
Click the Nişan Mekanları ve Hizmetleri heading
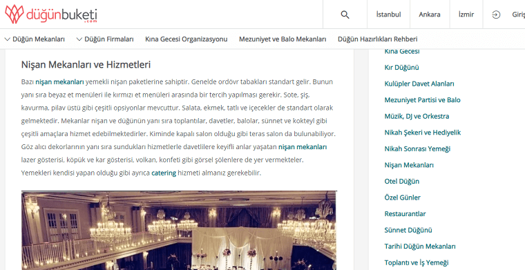tap(86, 65)
